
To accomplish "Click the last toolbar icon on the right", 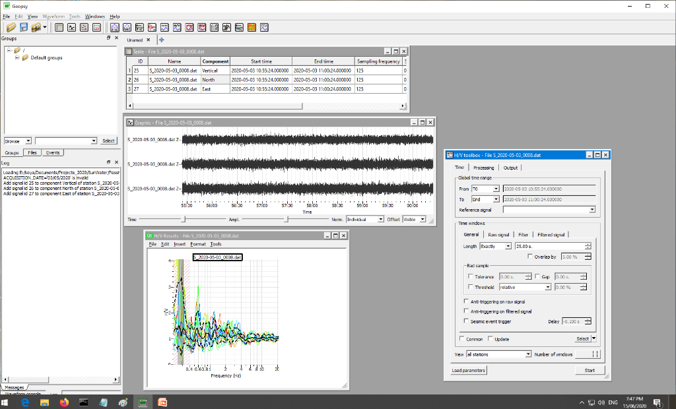I will click(264, 28).
